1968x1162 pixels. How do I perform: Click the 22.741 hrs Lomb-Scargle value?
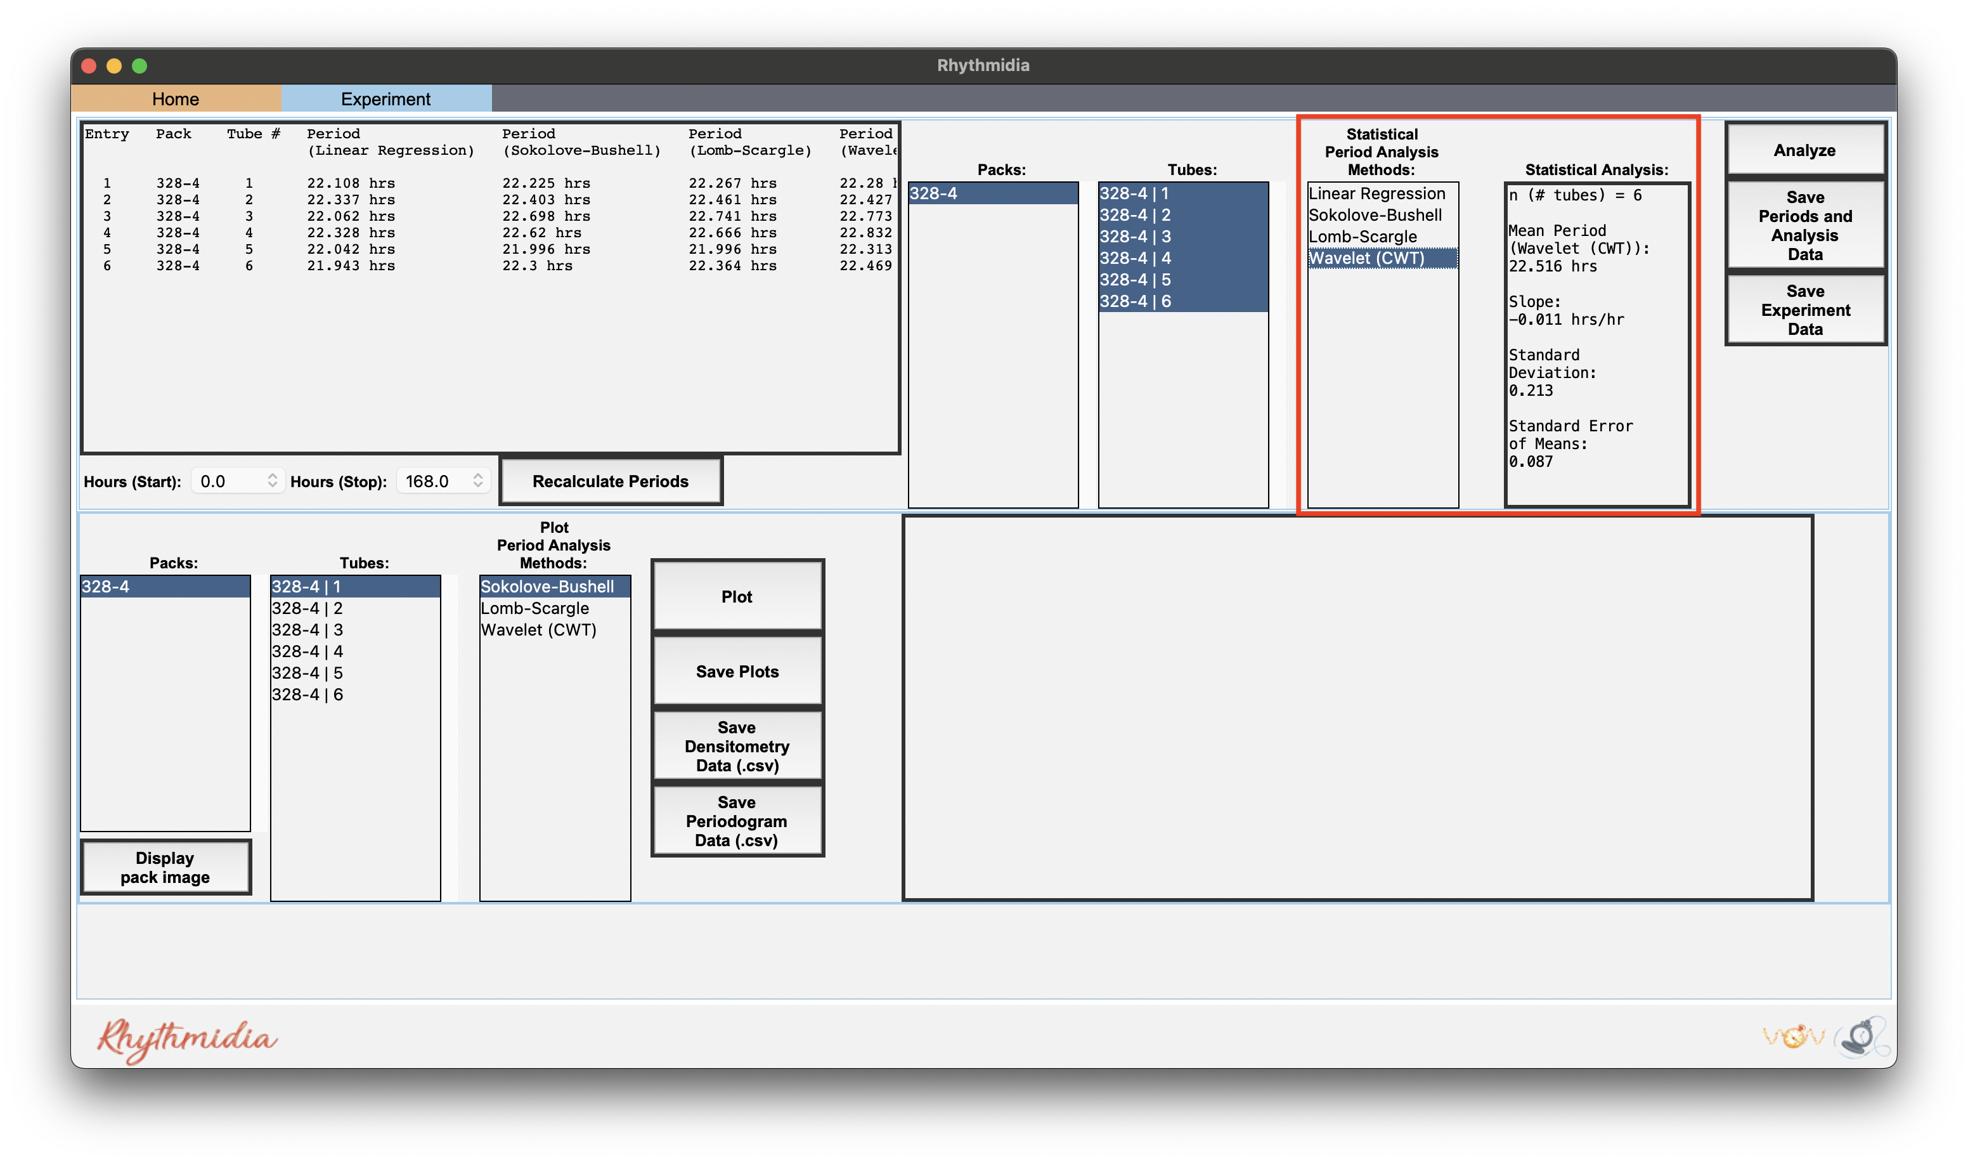pos(732,216)
